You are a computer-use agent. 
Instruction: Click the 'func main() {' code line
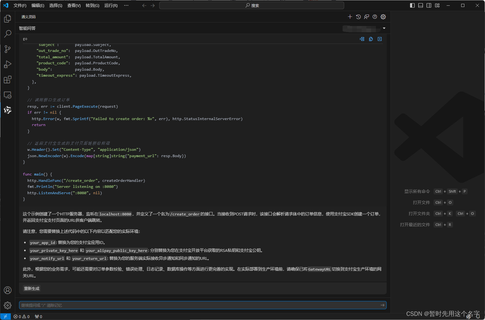[37, 174]
